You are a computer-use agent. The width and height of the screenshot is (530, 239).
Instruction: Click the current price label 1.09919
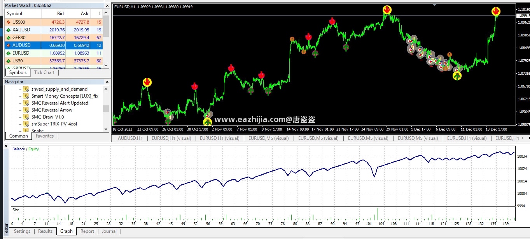[523, 16]
